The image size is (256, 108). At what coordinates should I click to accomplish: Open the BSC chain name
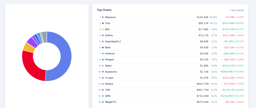coord(107,29)
